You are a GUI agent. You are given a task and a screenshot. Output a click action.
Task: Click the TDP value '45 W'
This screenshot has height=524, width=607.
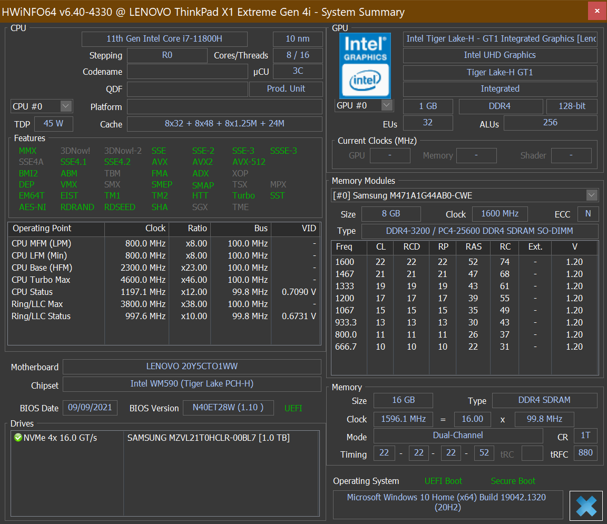[x=53, y=124]
